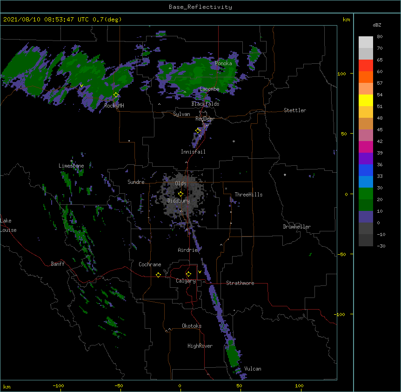
Task: Click the Banff town label
Action: (x=58, y=264)
